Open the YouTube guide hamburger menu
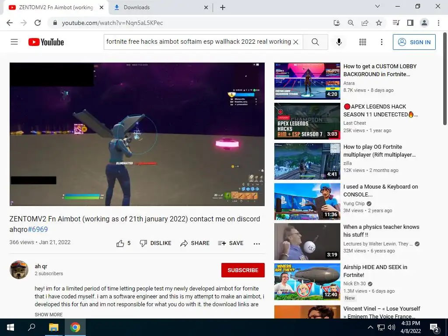The image size is (448, 336). click(x=14, y=42)
